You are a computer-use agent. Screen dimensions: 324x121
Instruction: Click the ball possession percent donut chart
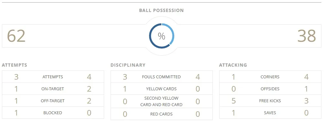(x=162, y=36)
